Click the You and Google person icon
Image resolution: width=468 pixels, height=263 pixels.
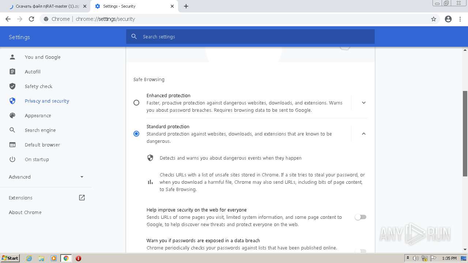point(12,57)
